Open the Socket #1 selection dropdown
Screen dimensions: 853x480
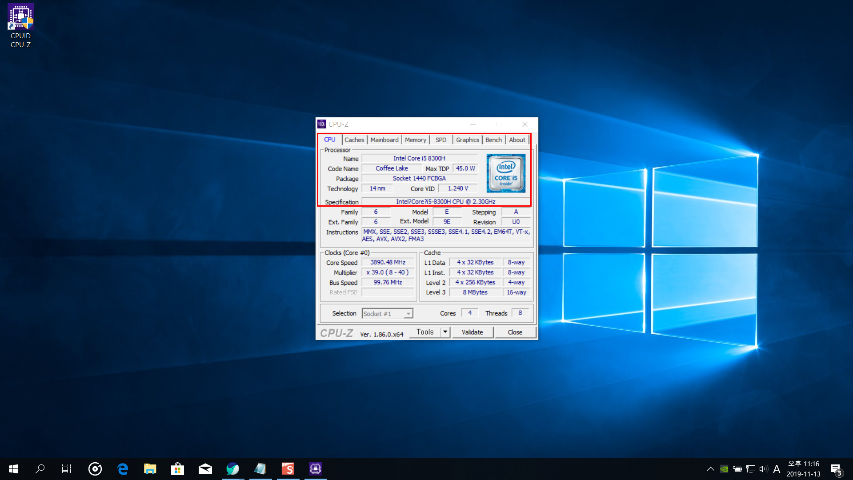(388, 314)
